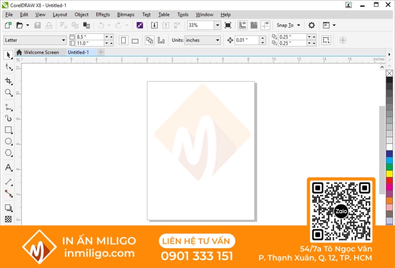Toggle Show grid
The width and height of the screenshot is (395, 268).
[254, 25]
